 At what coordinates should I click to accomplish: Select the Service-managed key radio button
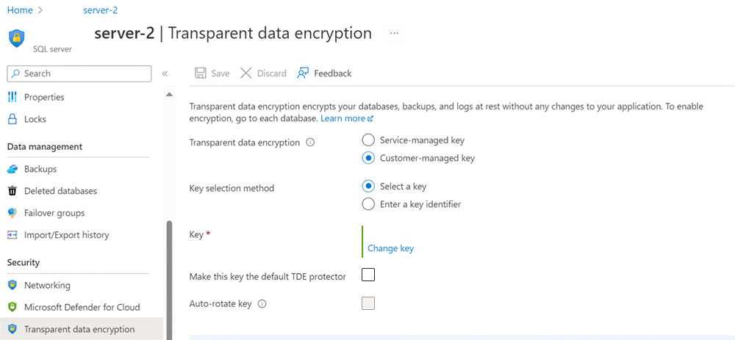tap(369, 140)
